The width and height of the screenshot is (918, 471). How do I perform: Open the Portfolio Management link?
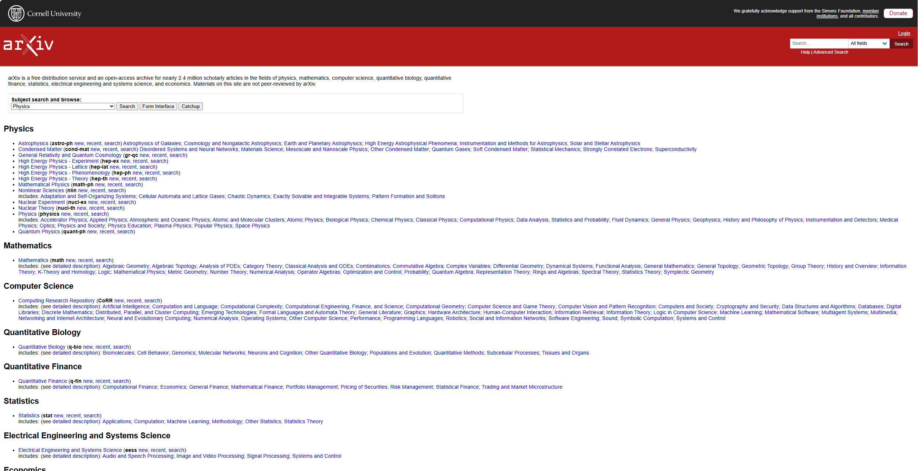[x=312, y=387]
